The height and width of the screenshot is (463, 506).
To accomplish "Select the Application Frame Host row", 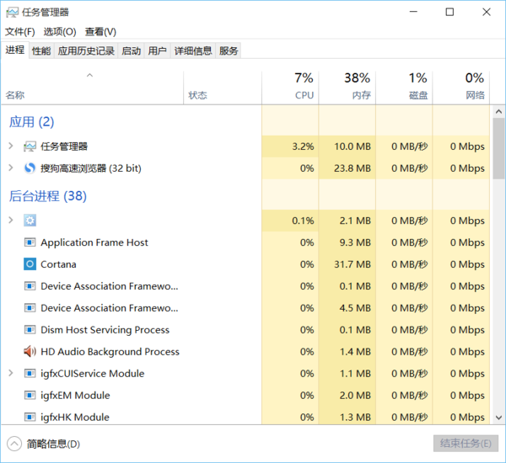I will 245,242.
